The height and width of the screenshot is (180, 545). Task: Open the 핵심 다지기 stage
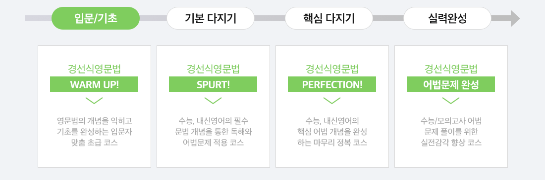pyautogui.click(x=329, y=18)
